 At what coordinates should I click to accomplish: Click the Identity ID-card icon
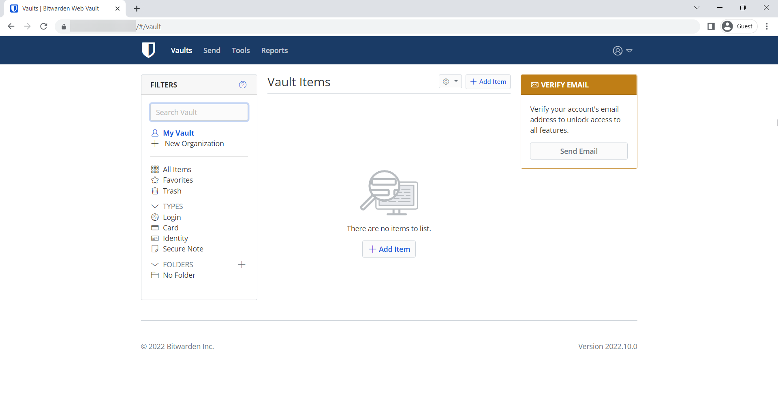point(155,238)
